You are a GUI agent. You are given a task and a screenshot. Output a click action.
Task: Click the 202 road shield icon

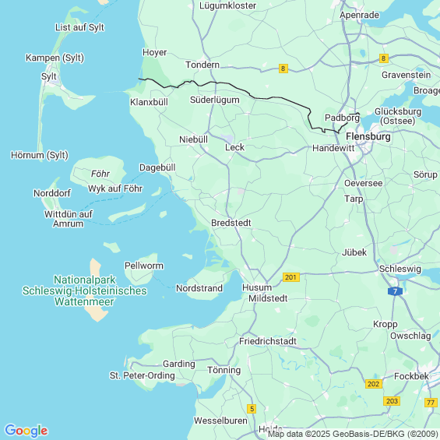point(374,384)
